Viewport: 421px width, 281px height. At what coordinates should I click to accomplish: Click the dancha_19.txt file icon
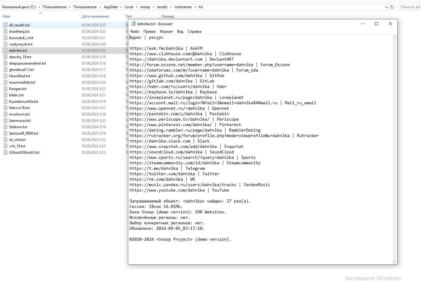click(x=5, y=57)
